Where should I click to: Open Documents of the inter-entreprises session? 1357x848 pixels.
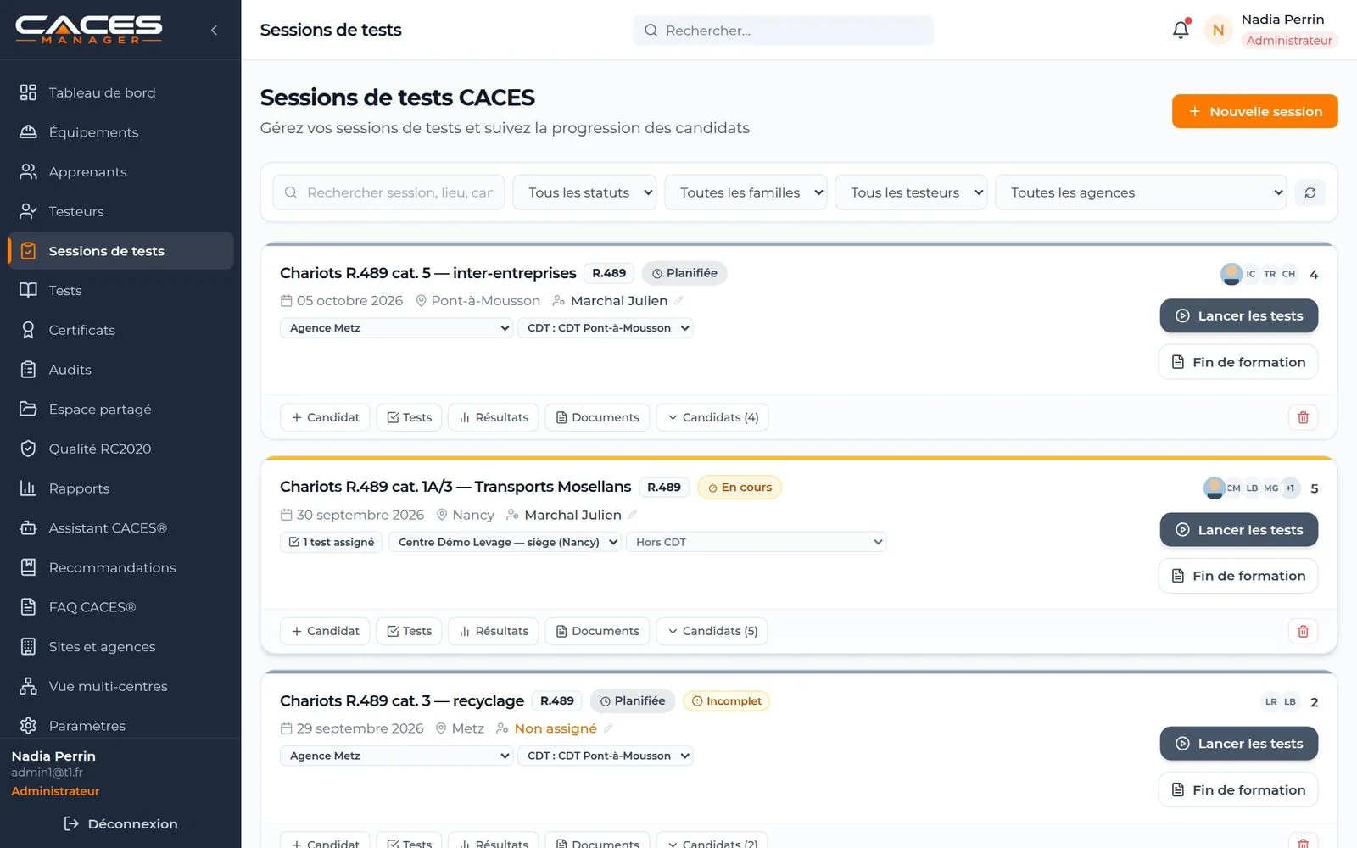coord(597,417)
